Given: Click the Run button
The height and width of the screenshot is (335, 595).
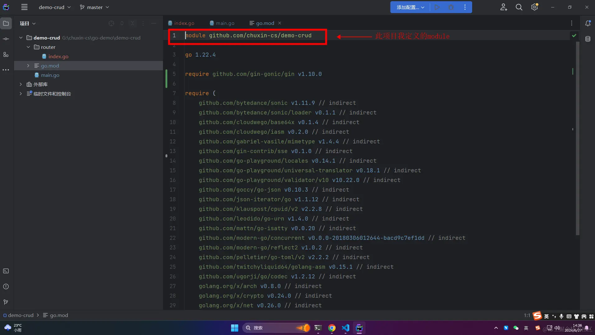Looking at the screenshot, I should 437,7.
